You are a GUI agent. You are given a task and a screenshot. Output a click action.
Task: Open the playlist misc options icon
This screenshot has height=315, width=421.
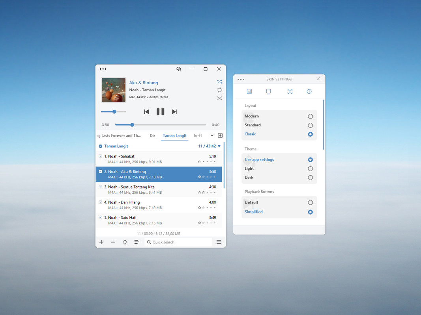pyautogui.click(x=137, y=242)
